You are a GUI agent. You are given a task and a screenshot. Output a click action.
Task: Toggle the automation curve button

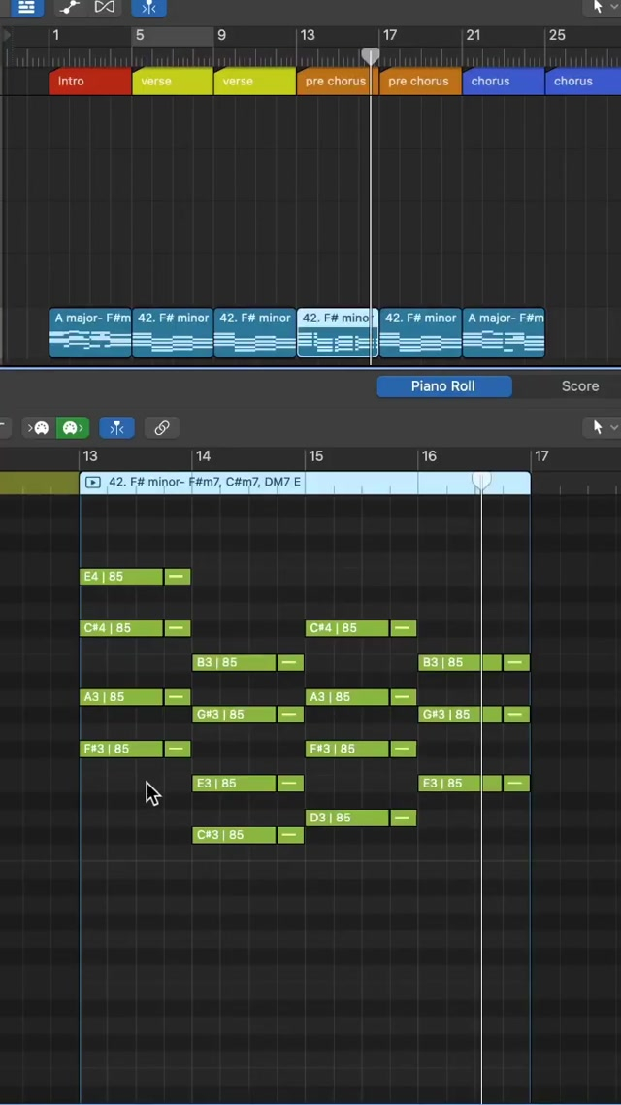click(69, 7)
